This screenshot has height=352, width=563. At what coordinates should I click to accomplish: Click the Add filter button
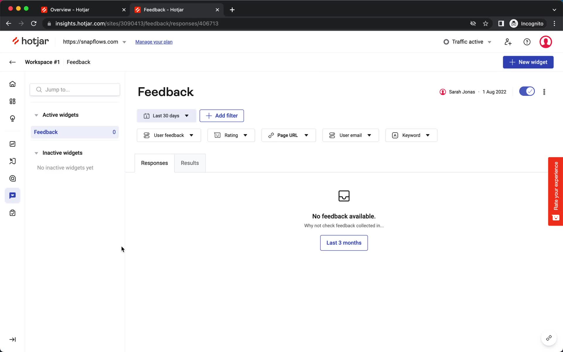coord(222,116)
